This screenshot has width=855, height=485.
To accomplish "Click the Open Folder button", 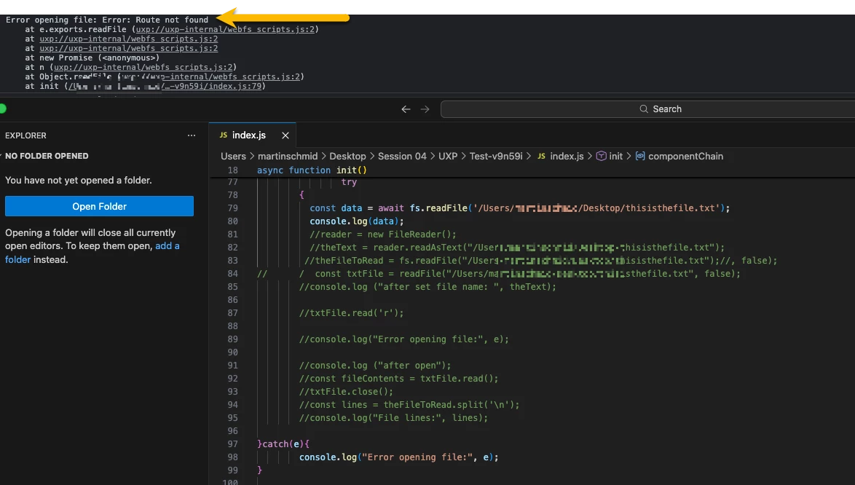I will click(99, 206).
